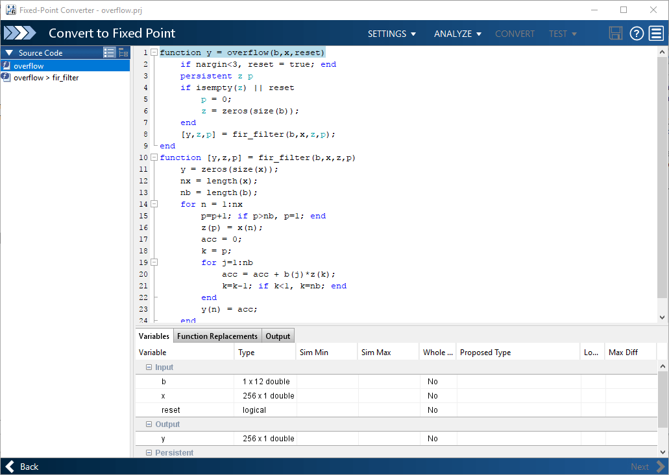Screen dimensions: 669x475
Task: Open the Help question mark icon
Action: 636,33
